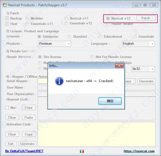Minimize the Patch/Keygen window
The image size is (161, 156).
(136, 5)
